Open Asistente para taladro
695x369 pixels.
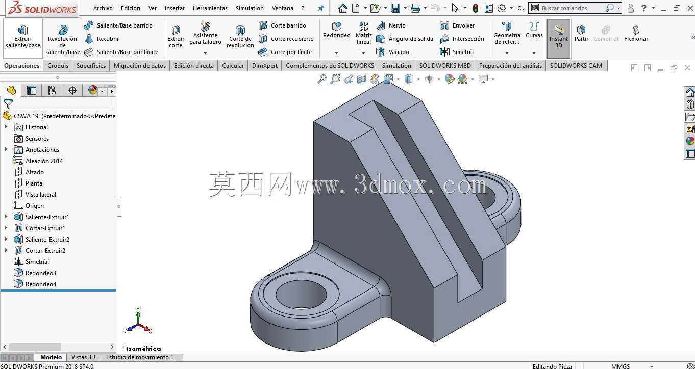click(x=205, y=34)
